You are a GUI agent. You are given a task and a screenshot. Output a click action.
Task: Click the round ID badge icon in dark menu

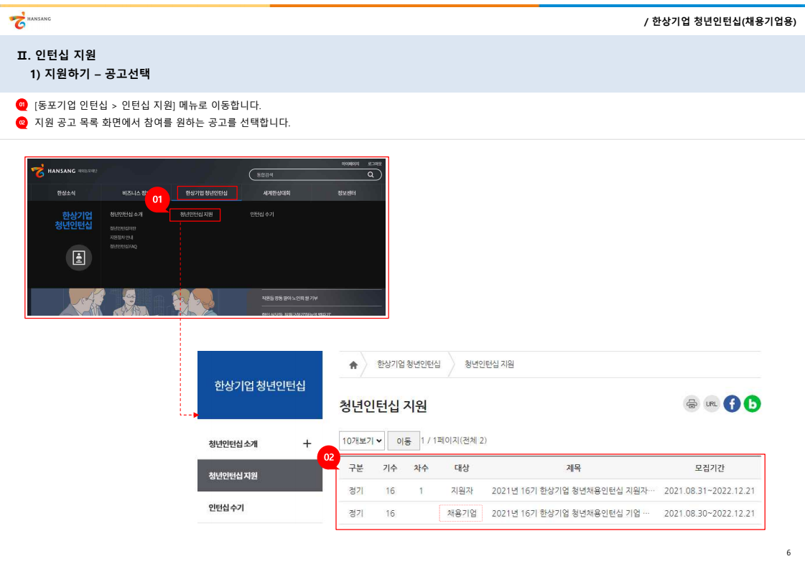(79, 258)
